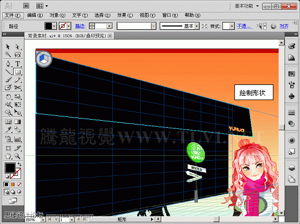Select the Slice tool
The height and width of the screenshot is (224, 300).
click(17, 148)
